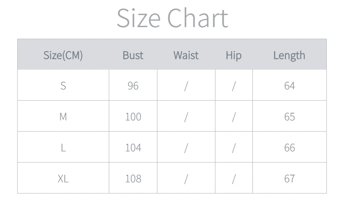Click the Bust column header
The image size is (344, 215).
[x=133, y=55]
